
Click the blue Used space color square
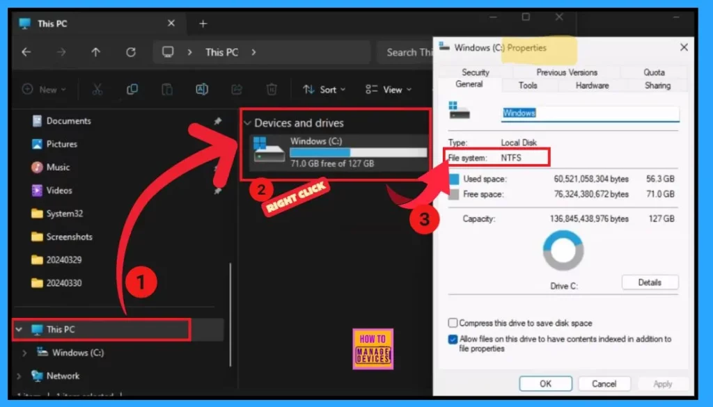click(454, 179)
